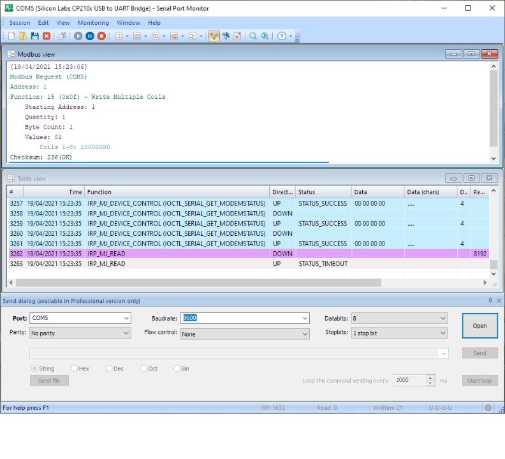Click the red Close session icon
505x459 pixels.
coord(47,36)
